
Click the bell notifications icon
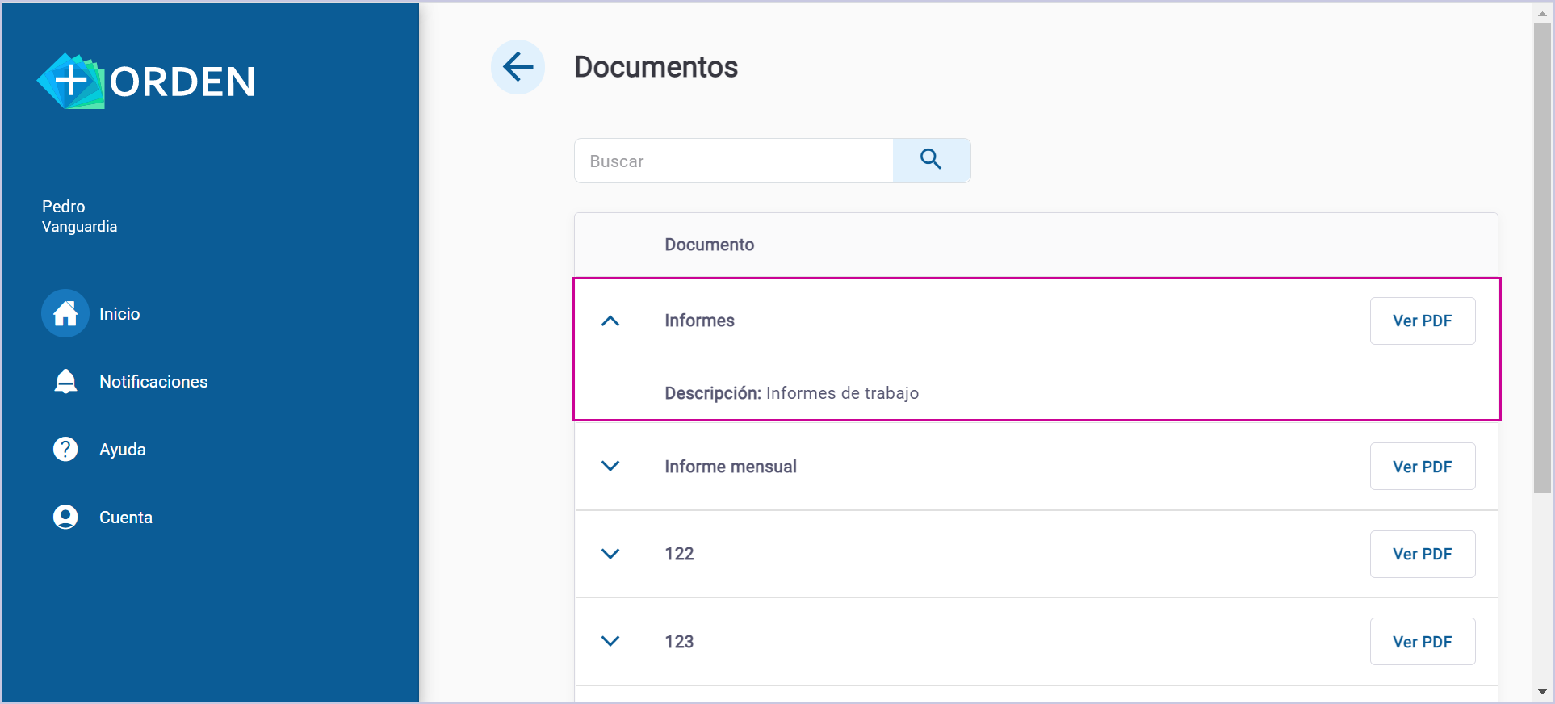click(x=65, y=381)
